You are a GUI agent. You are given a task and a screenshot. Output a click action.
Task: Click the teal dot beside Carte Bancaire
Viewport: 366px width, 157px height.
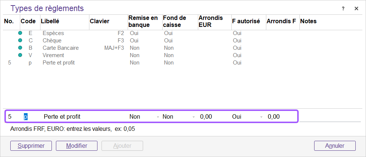click(20, 48)
